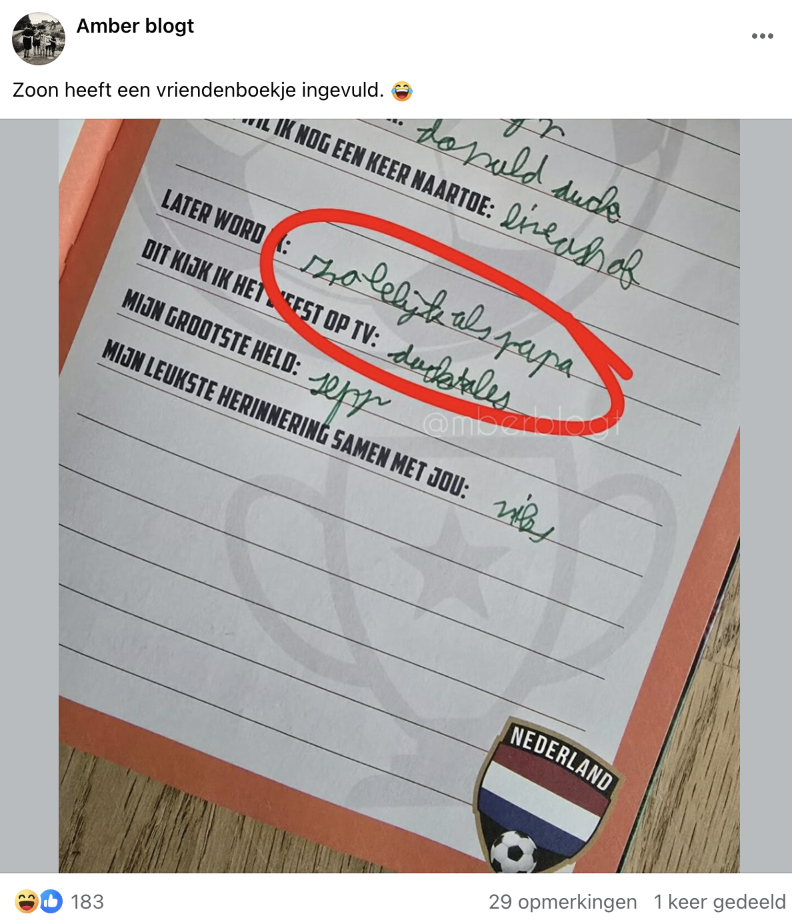View the 1 keer gedeeld shares
This screenshot has width=792, height=924.
[719, 902]
